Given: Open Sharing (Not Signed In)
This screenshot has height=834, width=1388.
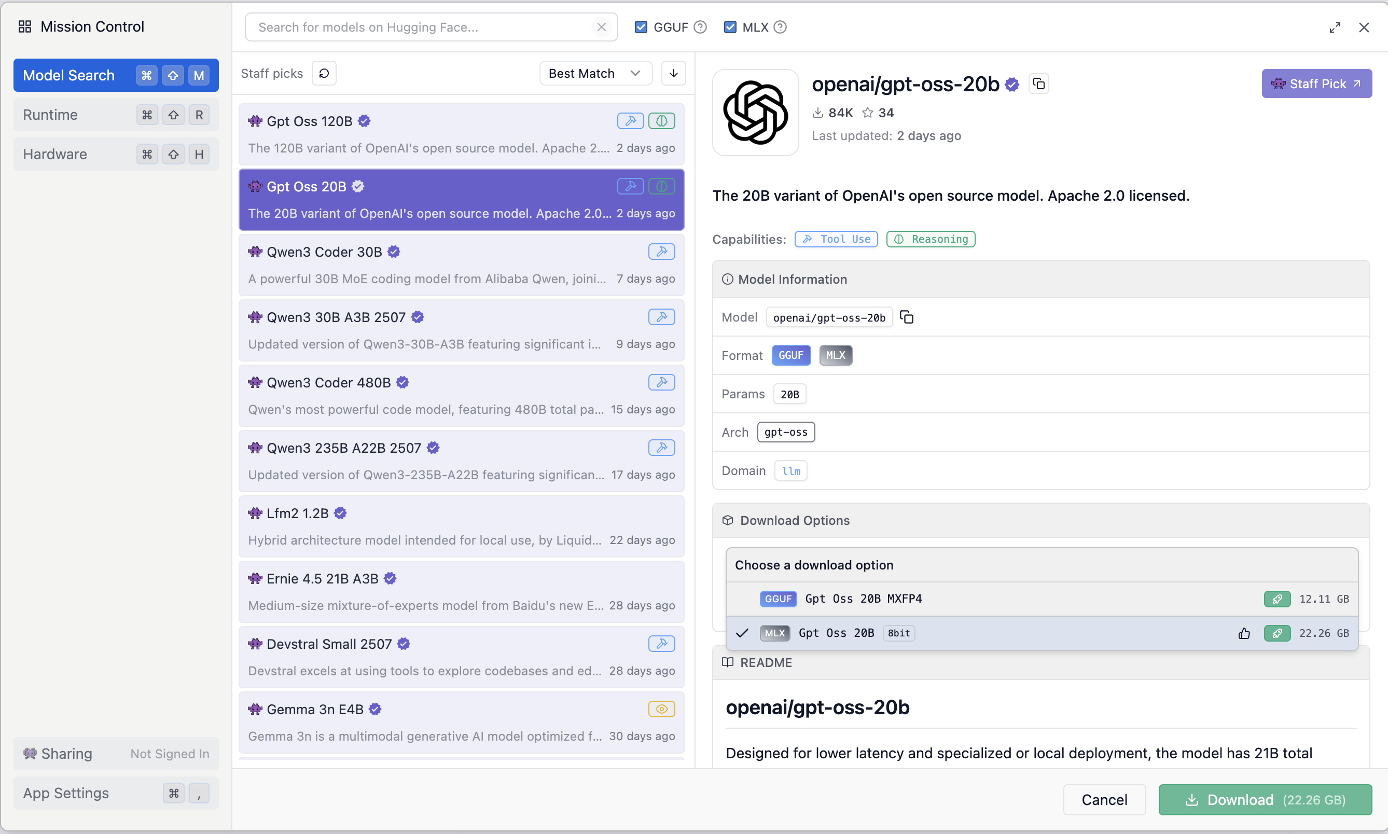Looking at the screenshot, I should click(116, 753).
